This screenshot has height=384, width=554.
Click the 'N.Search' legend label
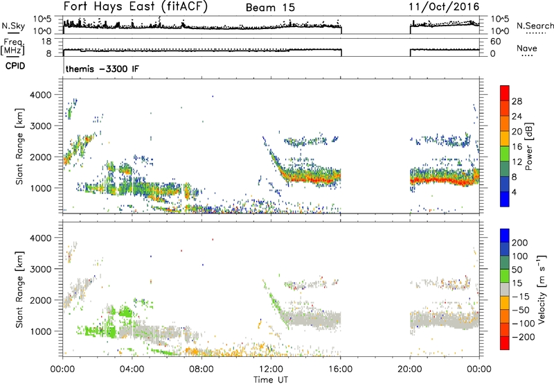click(535, 26)
